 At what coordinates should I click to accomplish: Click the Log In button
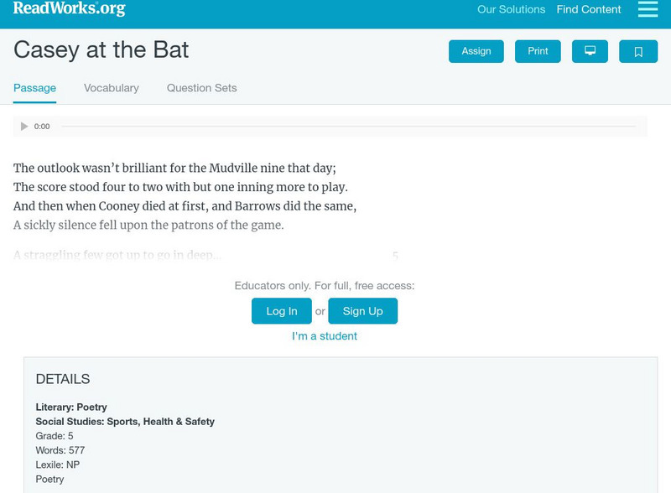(282, 311)
